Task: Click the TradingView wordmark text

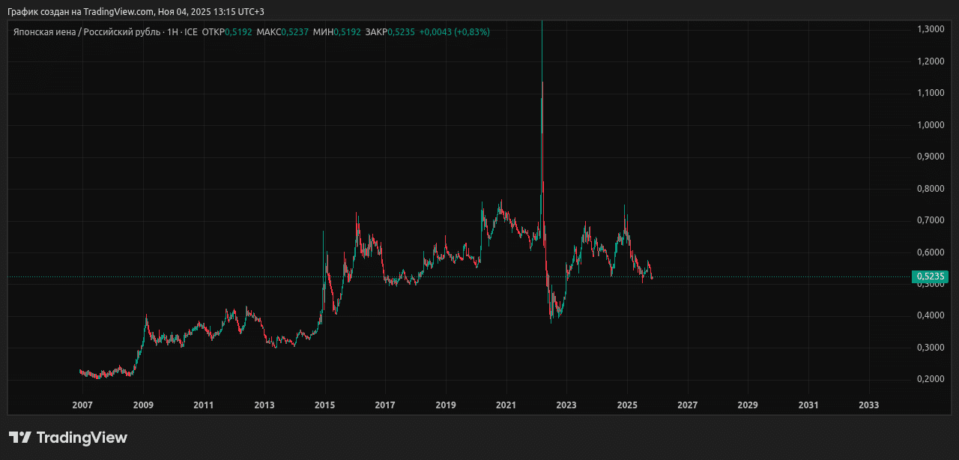Action: coord(82,438)
